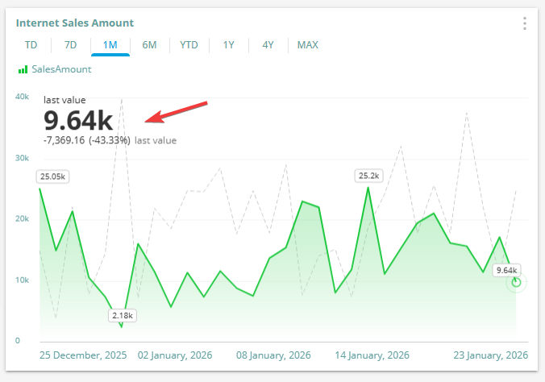Toggle the SalesAmount legend series

(x=61, y=70)
